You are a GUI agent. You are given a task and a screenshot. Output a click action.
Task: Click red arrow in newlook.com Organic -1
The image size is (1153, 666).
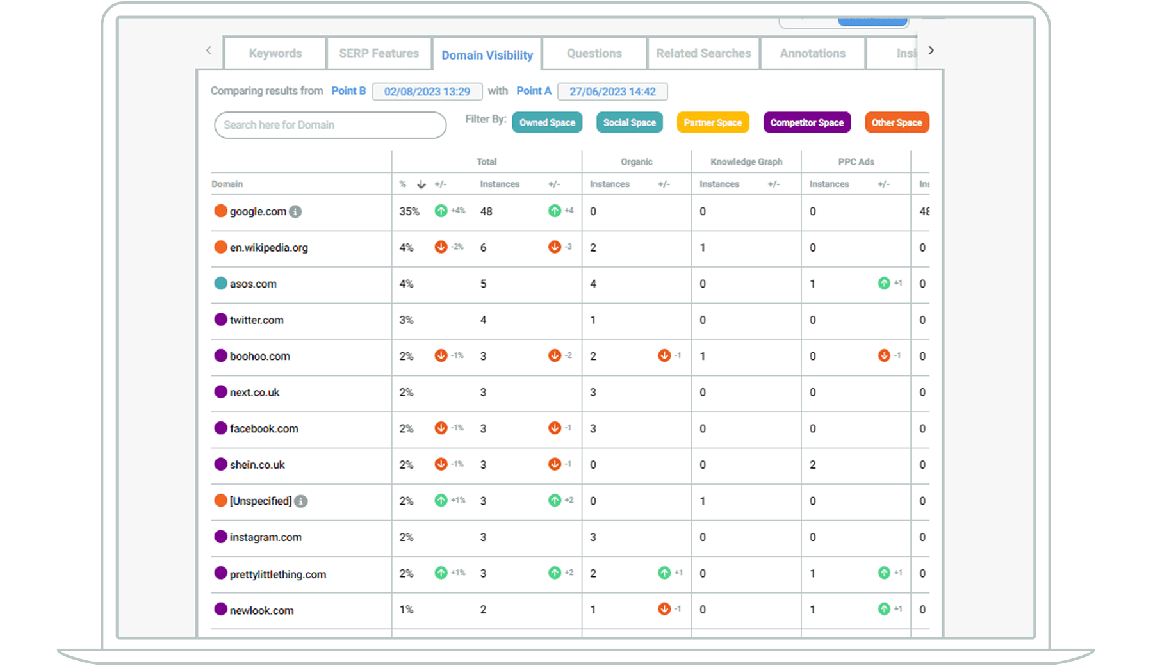coord(664,609)
